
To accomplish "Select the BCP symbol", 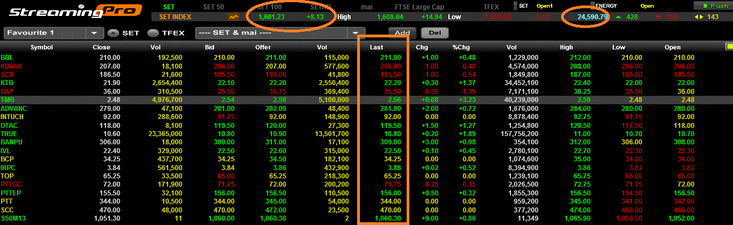I will pyautogui.click(x=7, y=159).
